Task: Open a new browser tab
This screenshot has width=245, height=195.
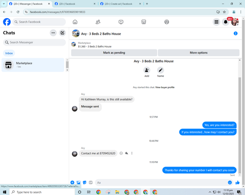Action: [x=147, y=4]
